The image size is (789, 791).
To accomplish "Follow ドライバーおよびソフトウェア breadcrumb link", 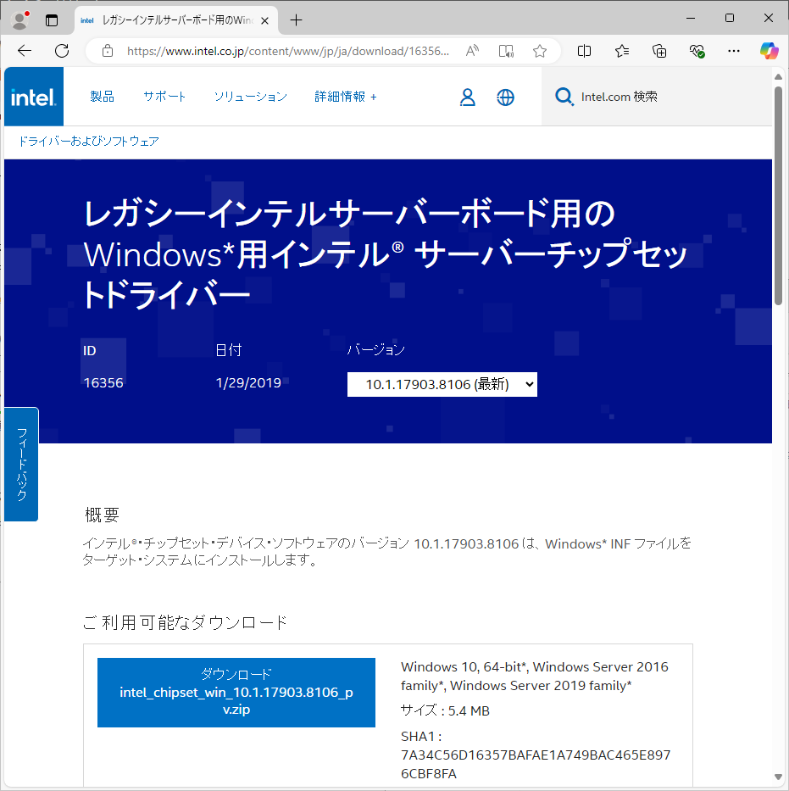I will (89, 142).
